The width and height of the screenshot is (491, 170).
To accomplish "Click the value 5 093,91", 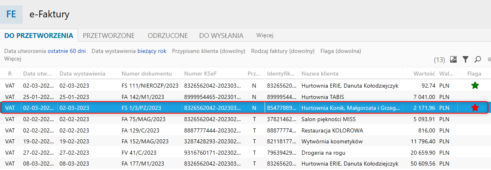I will pyautogui.click(x=425, y=119).
